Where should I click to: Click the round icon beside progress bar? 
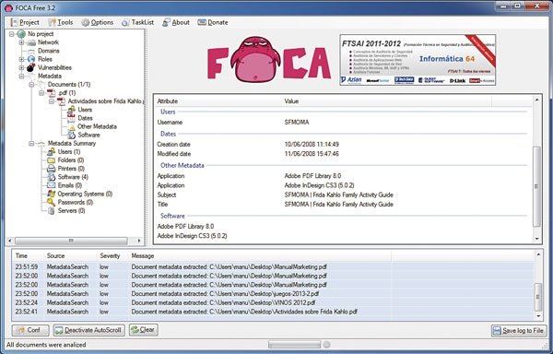click(327, 345)
